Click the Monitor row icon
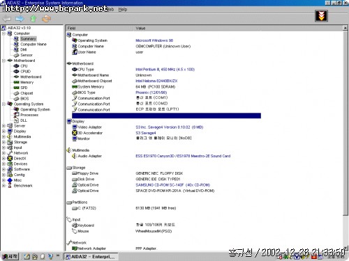The width and height of the screenshot is (349, 261). pos(75,139)
